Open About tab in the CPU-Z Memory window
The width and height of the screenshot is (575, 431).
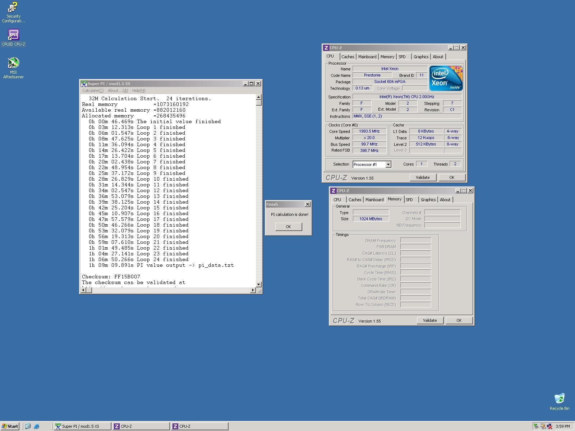pos(445,200)
